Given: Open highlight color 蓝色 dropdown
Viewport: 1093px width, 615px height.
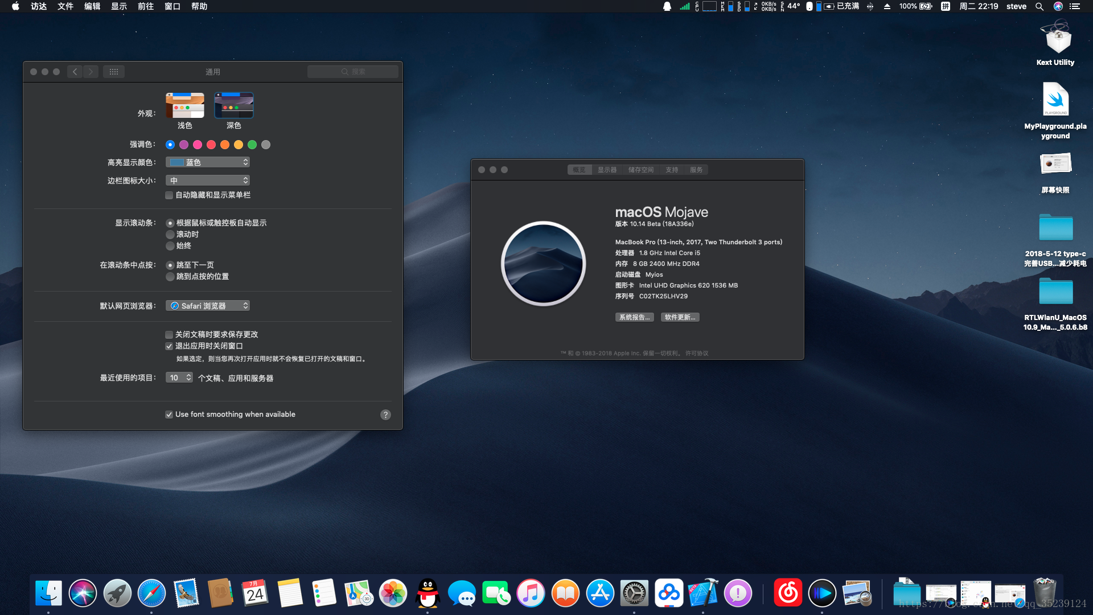Looking at the screenshot, I should (x=208, y=162).
